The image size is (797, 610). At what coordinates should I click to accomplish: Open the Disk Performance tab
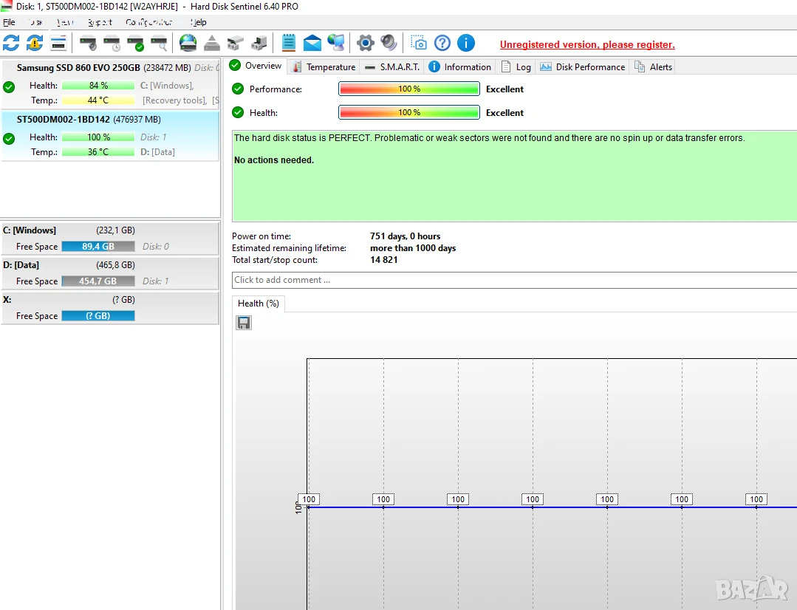(x=583, y=67)
